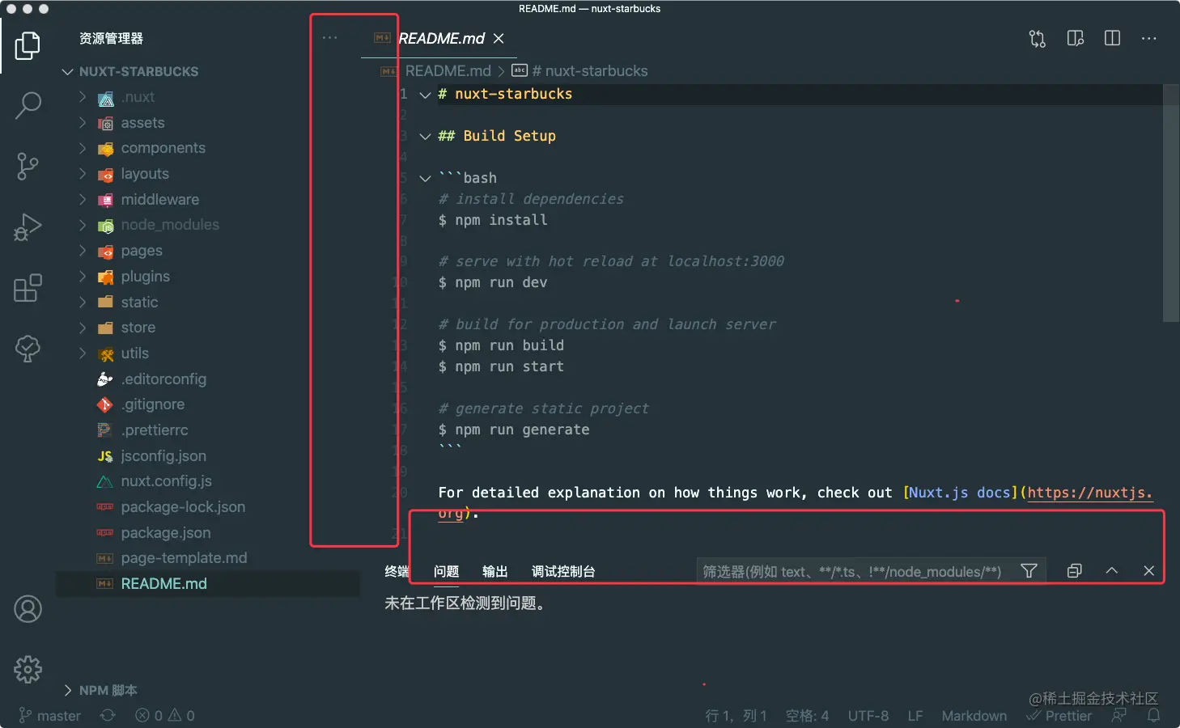The width and height of the screenshot is (1180, 728).
Task: Expand the utils folder
Action: click(83, 353)
